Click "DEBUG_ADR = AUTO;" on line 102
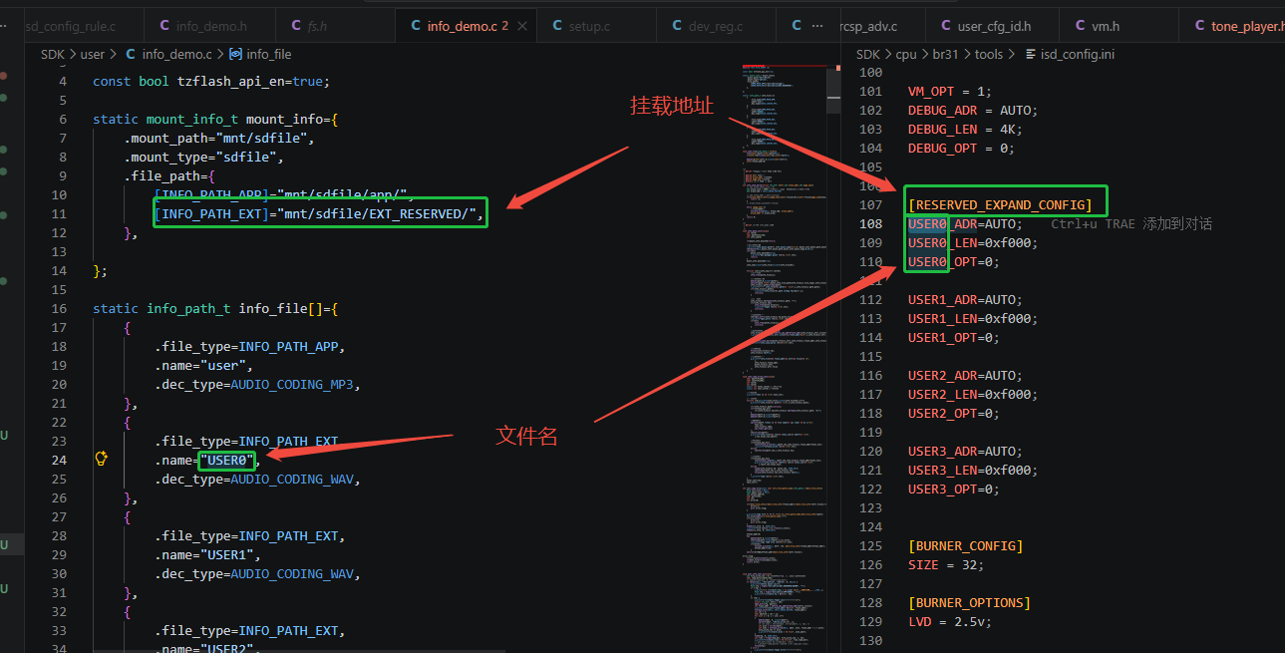The width and height of the screenshot is (1285, 653). tap(973, 110)
